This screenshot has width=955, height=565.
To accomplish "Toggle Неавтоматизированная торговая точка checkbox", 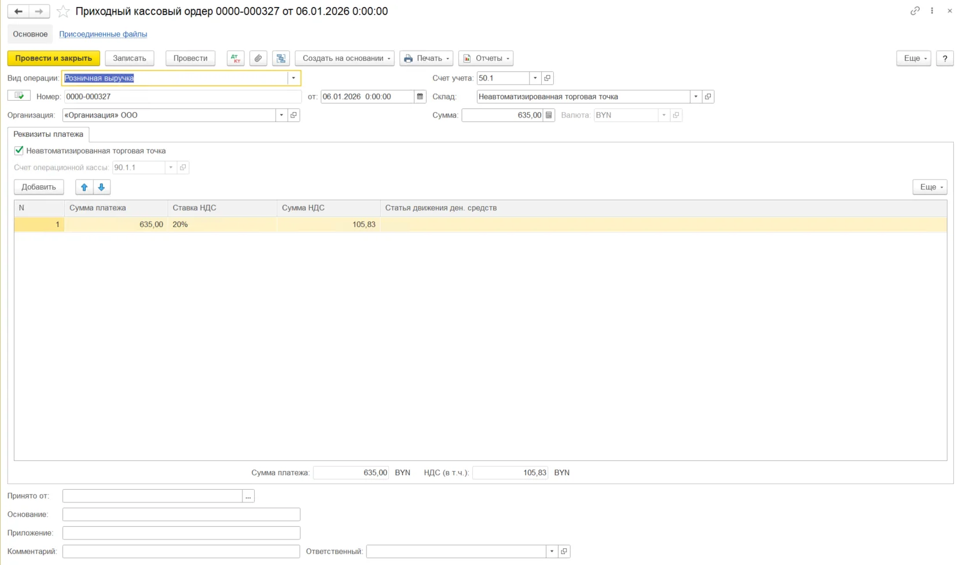I will coord(19,151).
